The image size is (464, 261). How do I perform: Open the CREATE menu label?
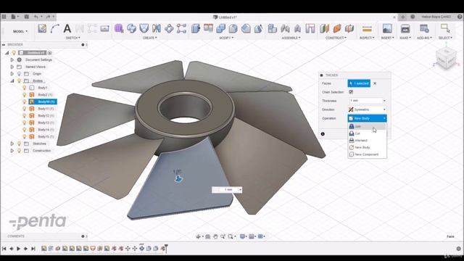pos(150,38)
